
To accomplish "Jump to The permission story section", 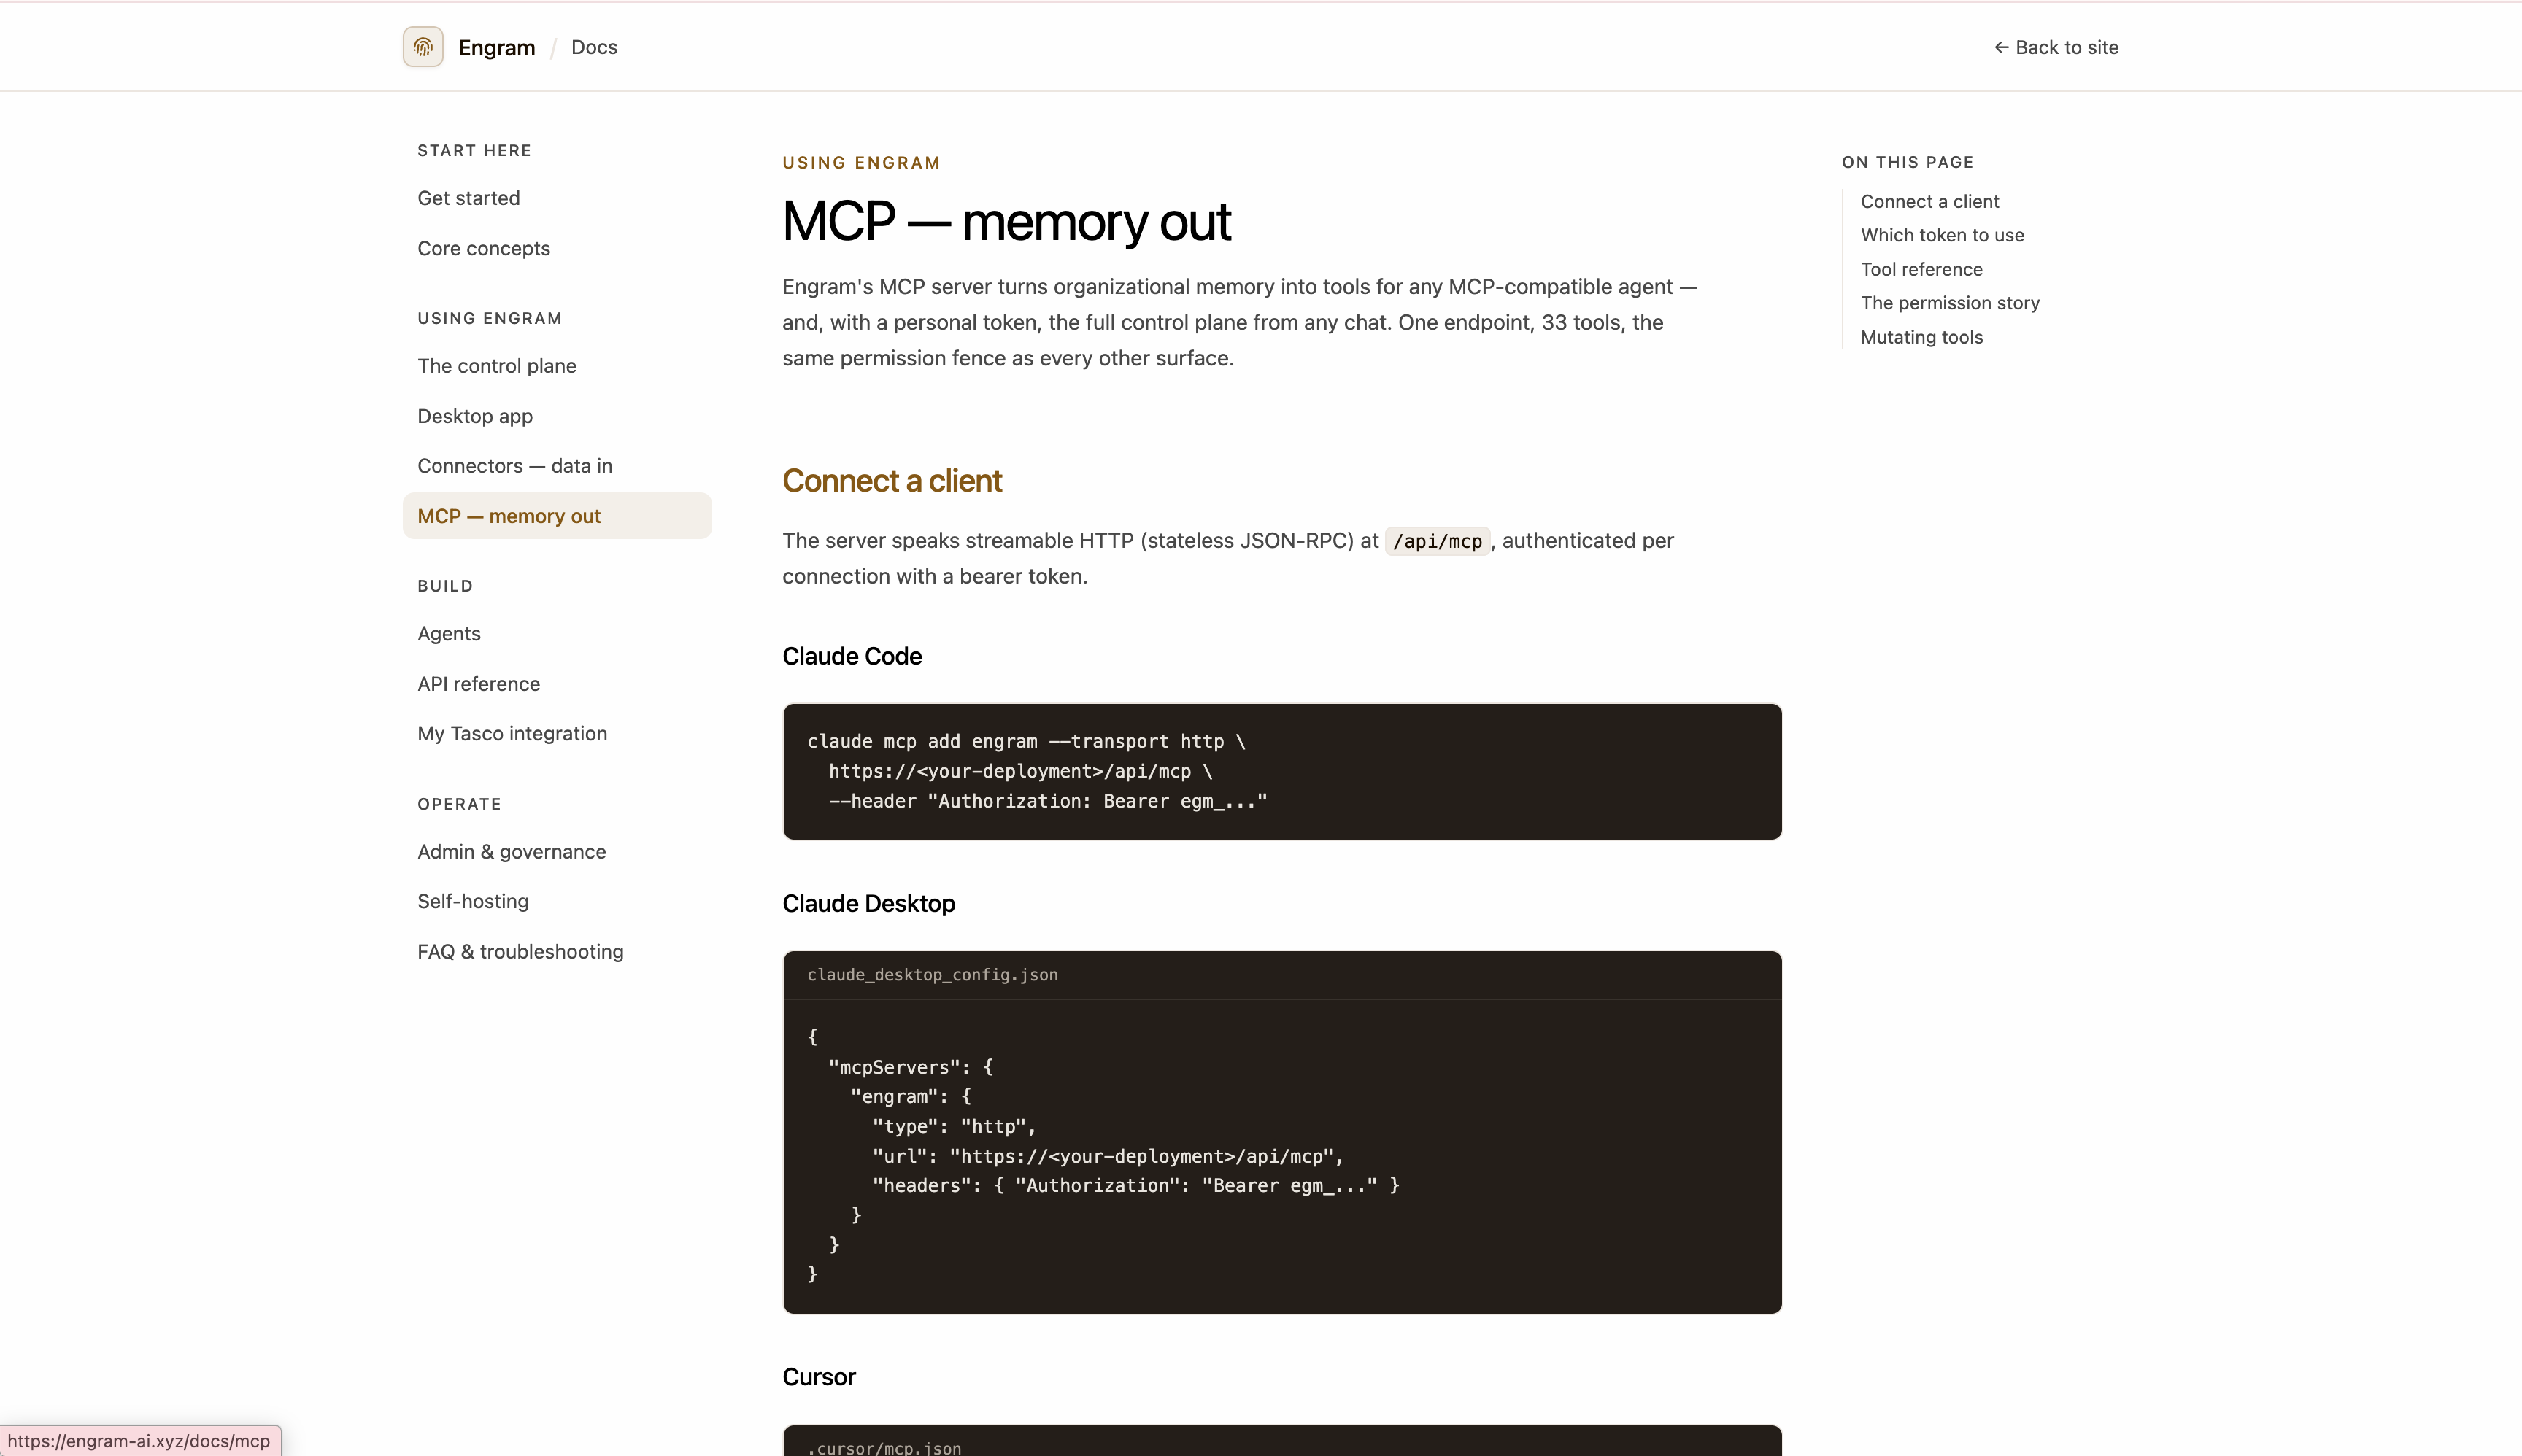I will click(1950, 303).
